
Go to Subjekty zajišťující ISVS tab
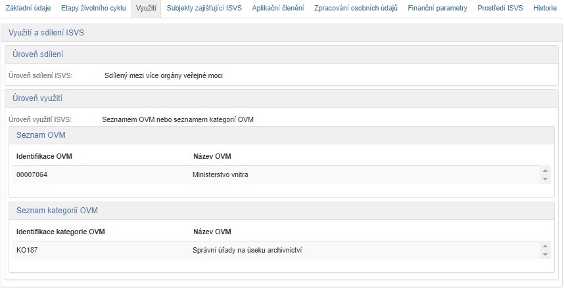[x=204, y=9]
